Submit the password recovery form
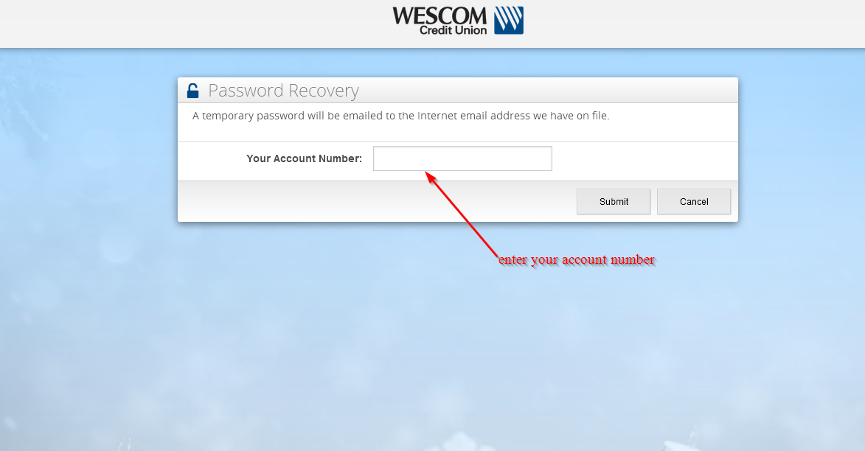Image resolution: width=865 pixels, height=451 pixels. [614, 202]
